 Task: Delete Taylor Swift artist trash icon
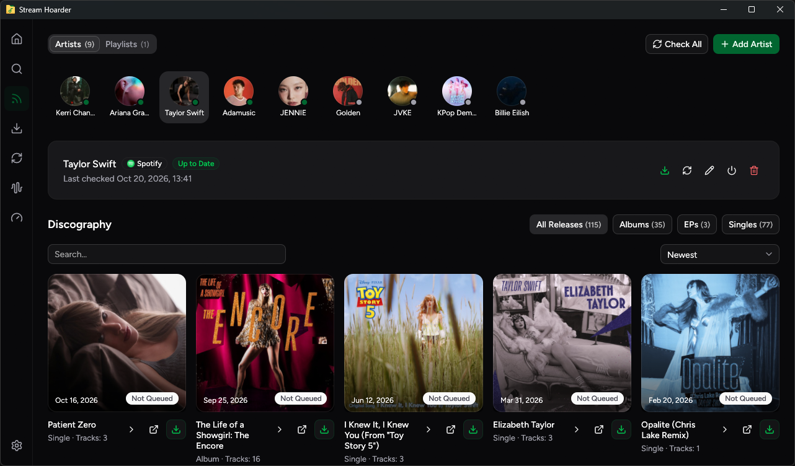pos(754,170)
